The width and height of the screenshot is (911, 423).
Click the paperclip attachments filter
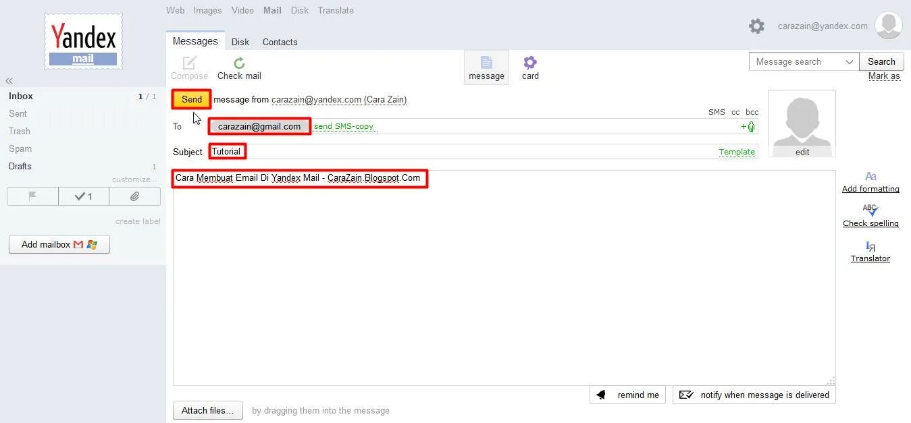tap(135, 196)
